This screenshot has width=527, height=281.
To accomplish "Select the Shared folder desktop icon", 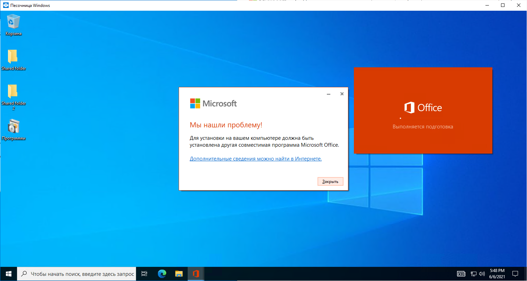I will 13,59.
